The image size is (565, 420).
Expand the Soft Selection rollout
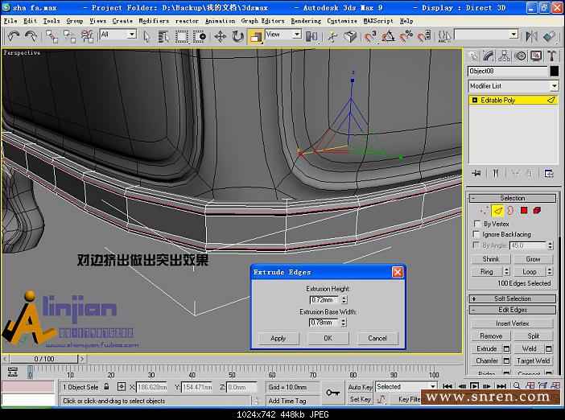(x=512, y=299)
